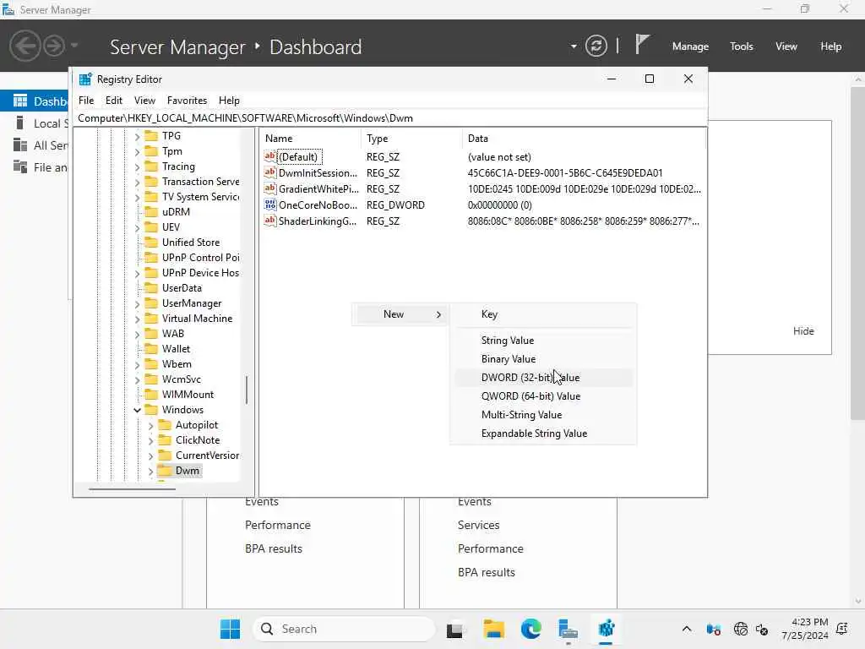
Task: Click the Registry Editor address bar path
Action: (x=390, y=118)
